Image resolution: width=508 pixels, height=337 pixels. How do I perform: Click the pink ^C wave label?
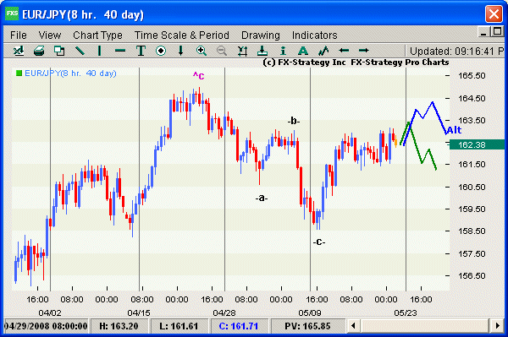click(x=199, y=76)
